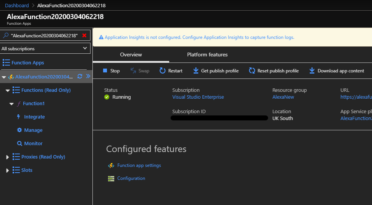This screenshot has width=372, height=205.
Task: Click the Proxies (Read Only) list icon
Action: click(x=16, y=157)
